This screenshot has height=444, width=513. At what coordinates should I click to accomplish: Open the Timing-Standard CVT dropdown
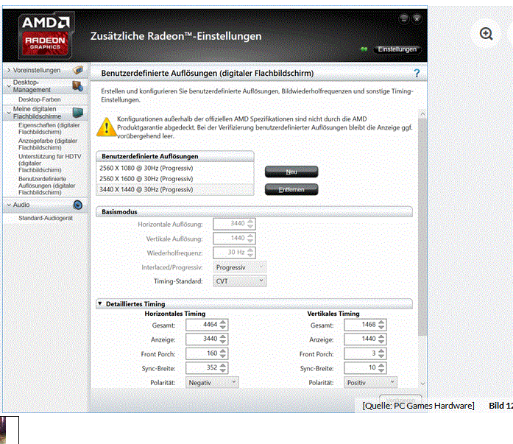240,281
